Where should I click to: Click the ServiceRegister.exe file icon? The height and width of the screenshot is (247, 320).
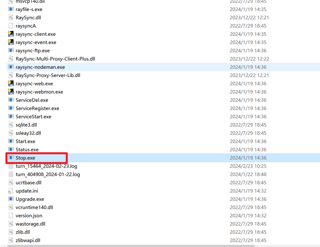point(11,108)
